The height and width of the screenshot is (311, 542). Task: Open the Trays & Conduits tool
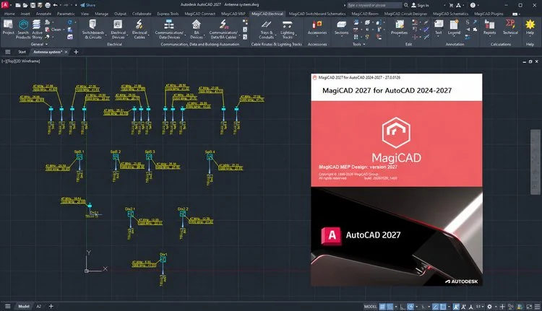[266, 29]
